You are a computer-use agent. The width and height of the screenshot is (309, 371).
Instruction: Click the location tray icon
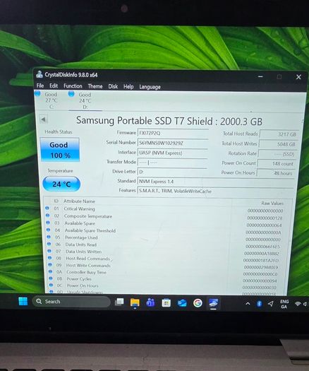[x=270, y=304]
